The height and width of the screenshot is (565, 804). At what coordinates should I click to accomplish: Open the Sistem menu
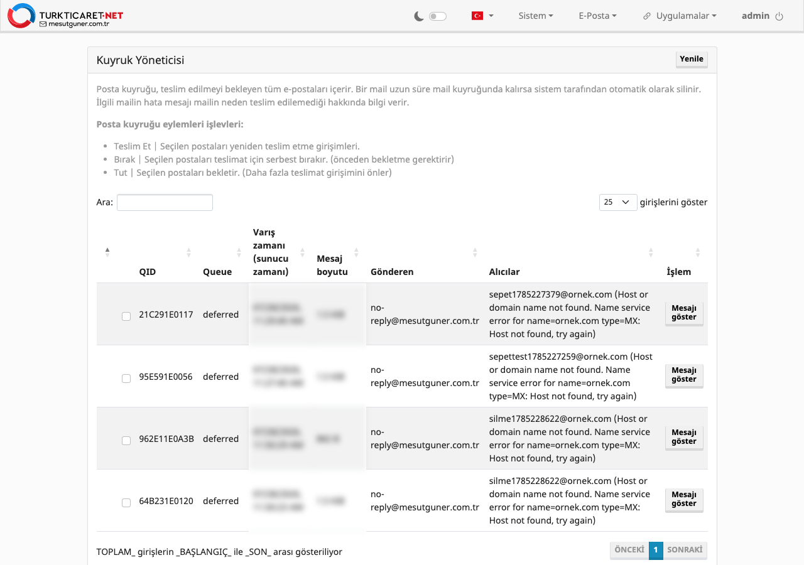pyautogui.click(x=536, y=16)
